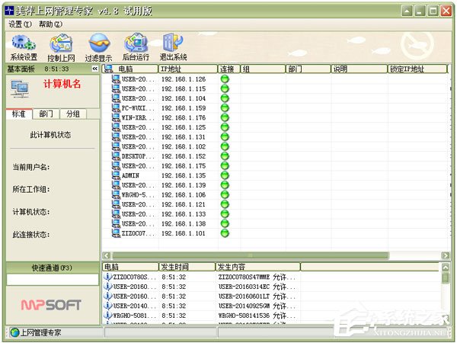Click the 发生时间 column header in log
The image size is (457, 343).
pos(186,267)
